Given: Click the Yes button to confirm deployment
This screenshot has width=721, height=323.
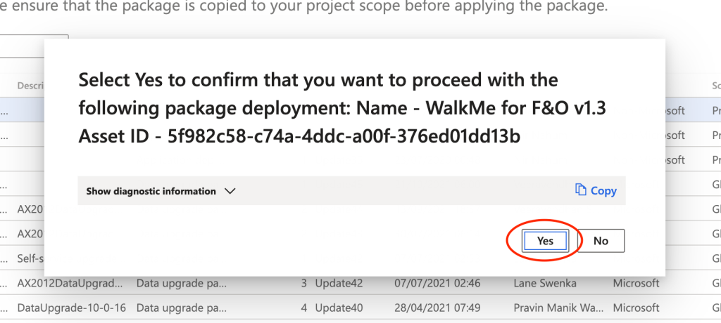Looking at the screenshot, I should point(545,241).
